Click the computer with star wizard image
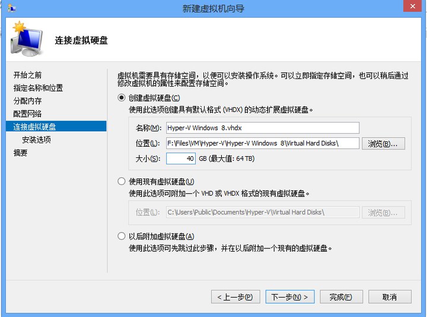 [27, 39]
